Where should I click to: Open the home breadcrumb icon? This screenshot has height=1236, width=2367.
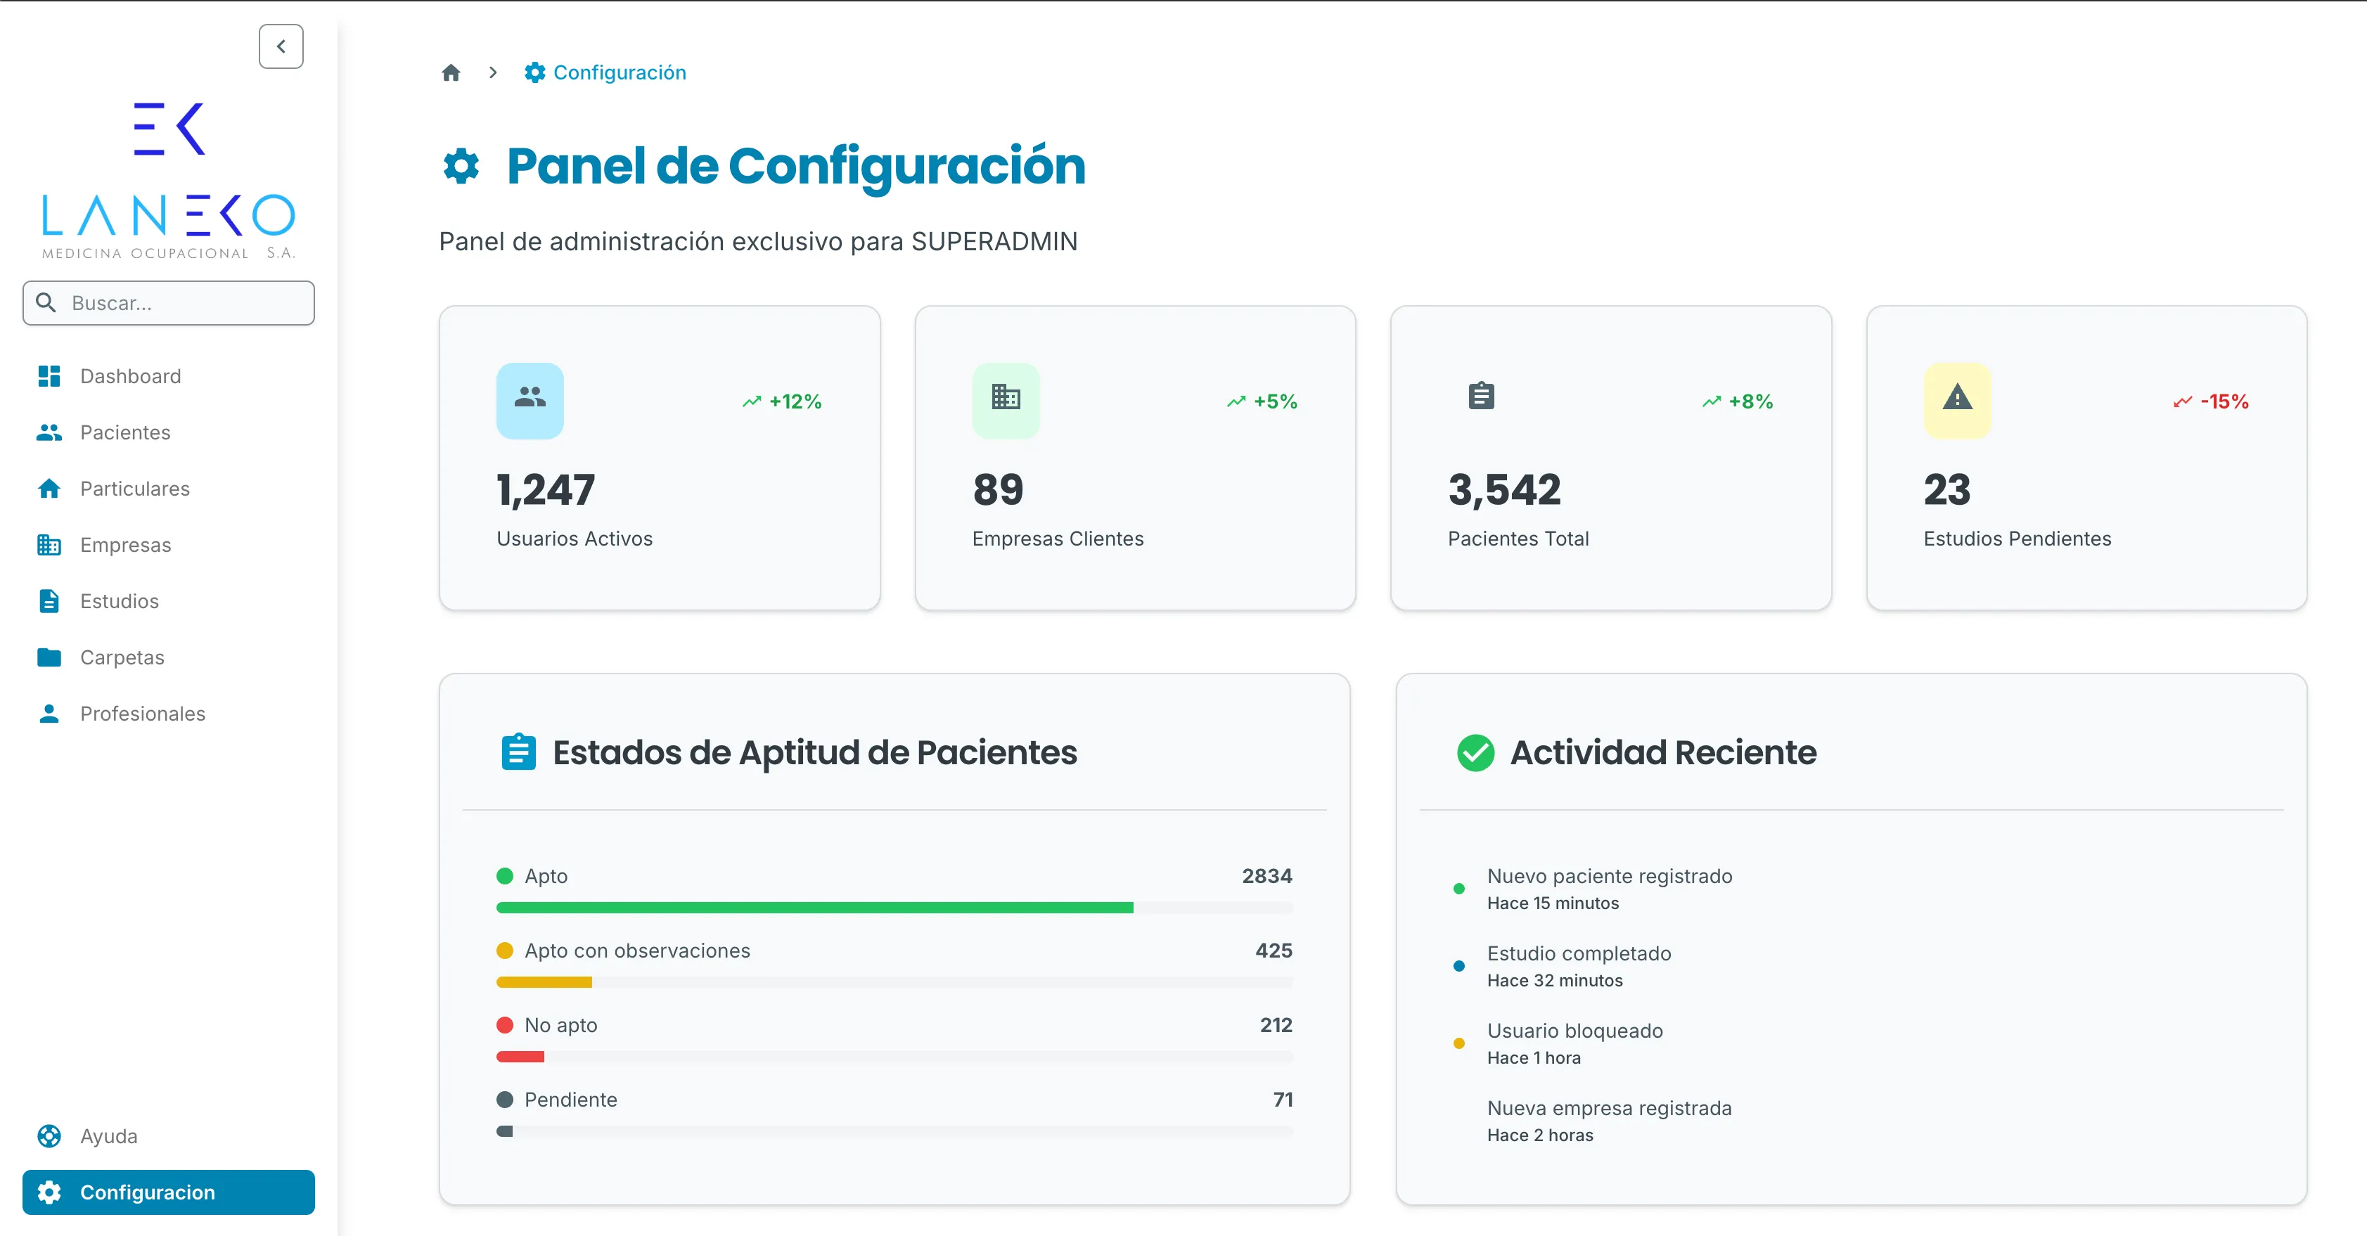[450, 72]
